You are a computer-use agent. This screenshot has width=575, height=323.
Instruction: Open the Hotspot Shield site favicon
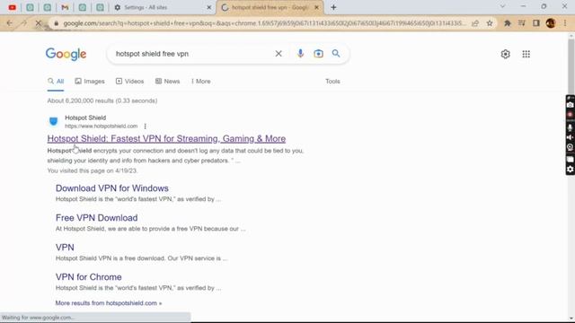[54, 121]
